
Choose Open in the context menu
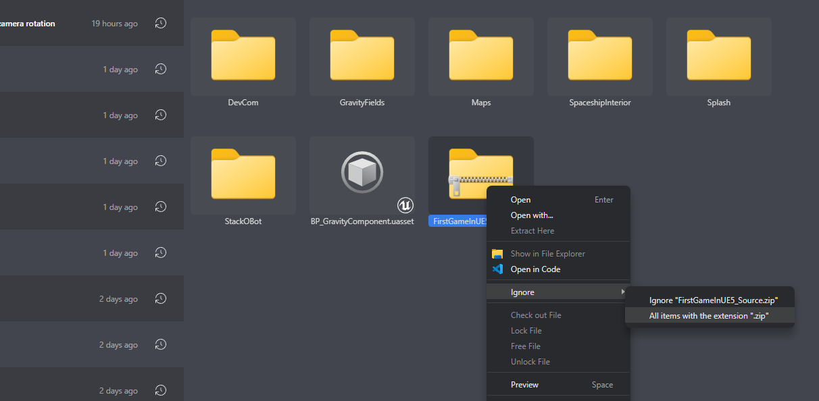point(558,200)
